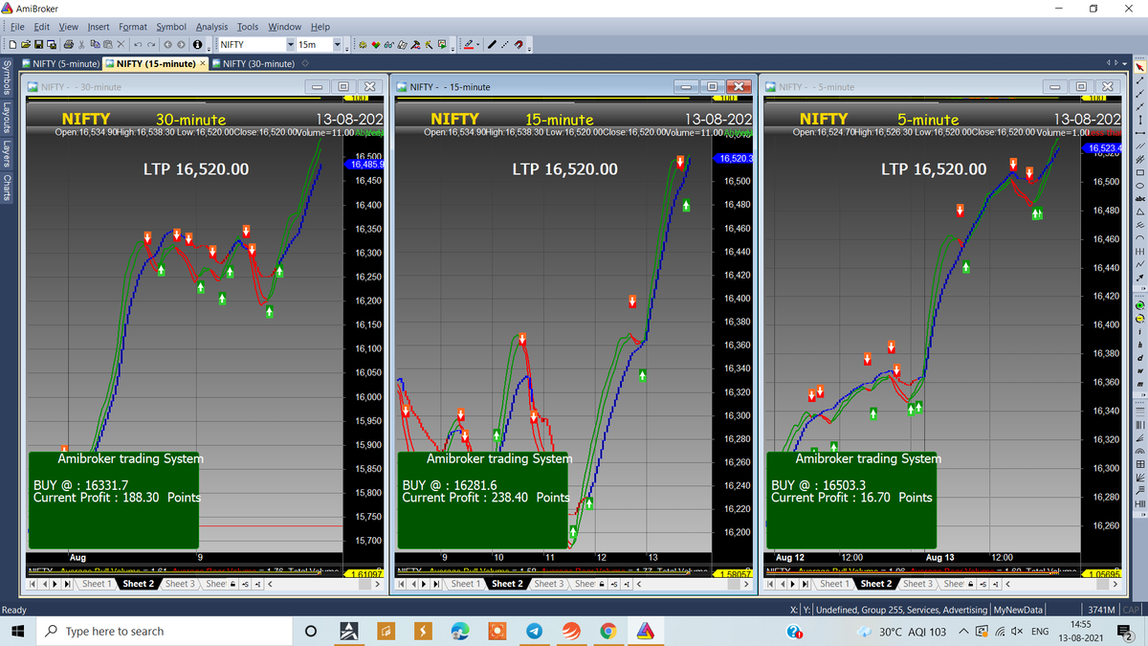Click the New document toolbar icon
This screenshot has width=1148, height=646.
click(12, 44)
